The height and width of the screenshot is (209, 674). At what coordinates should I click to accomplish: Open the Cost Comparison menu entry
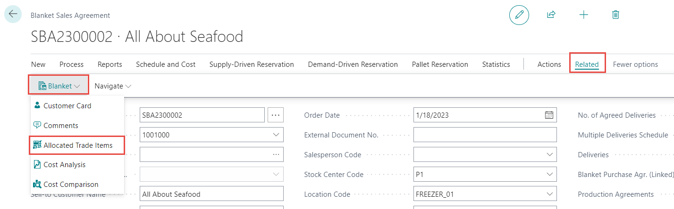click(x=71, y=185)
